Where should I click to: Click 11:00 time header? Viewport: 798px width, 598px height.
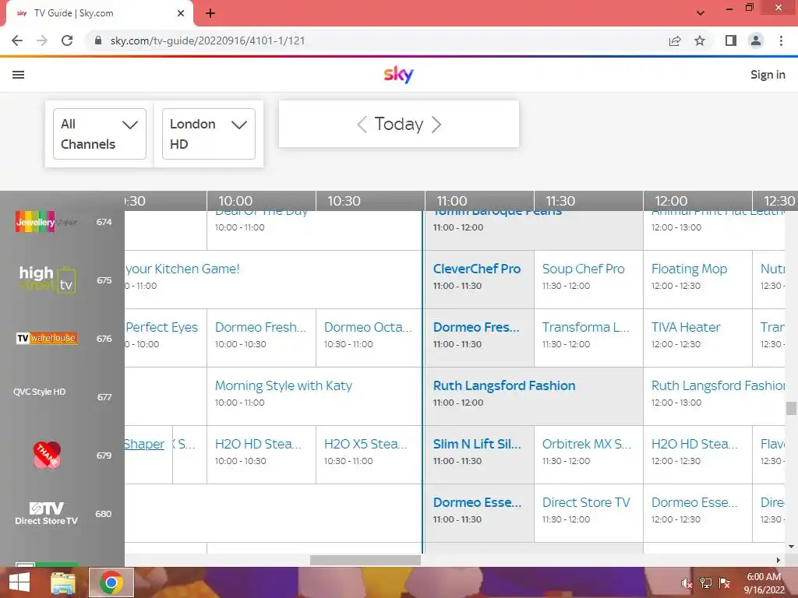(x=452, y=201)
